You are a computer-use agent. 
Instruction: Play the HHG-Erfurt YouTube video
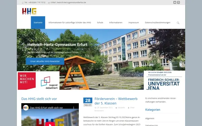click(x=50, y=124)
